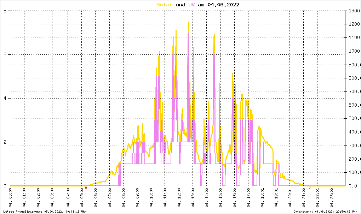Click the right axis label '800.0'
Image resolution: width=361 pixels, height=214 pixels.
[x=355, y=78]
